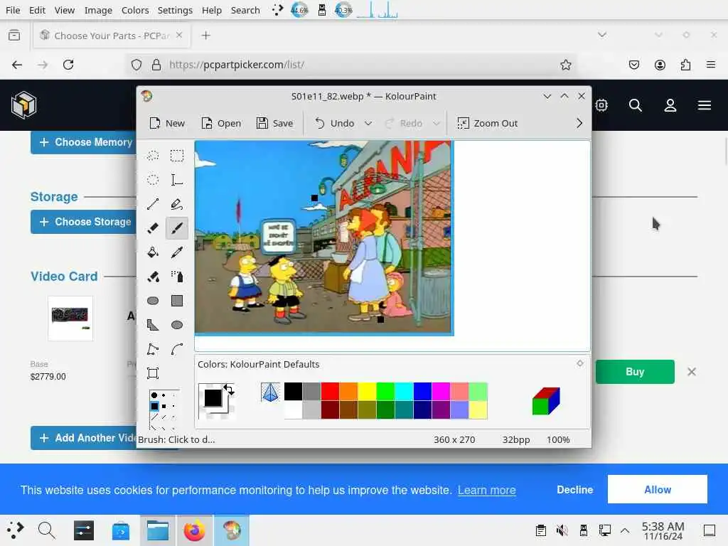This screenshot has height=546, width=728.
Task: Open the Settings menu
Action: pos(175,10)
